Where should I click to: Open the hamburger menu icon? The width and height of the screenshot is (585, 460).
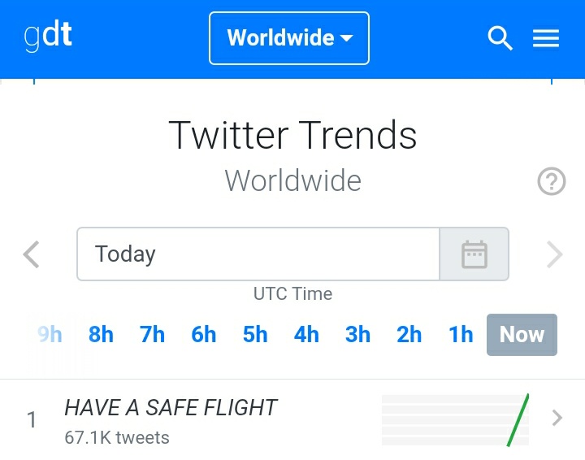click(x=546, y=38)
